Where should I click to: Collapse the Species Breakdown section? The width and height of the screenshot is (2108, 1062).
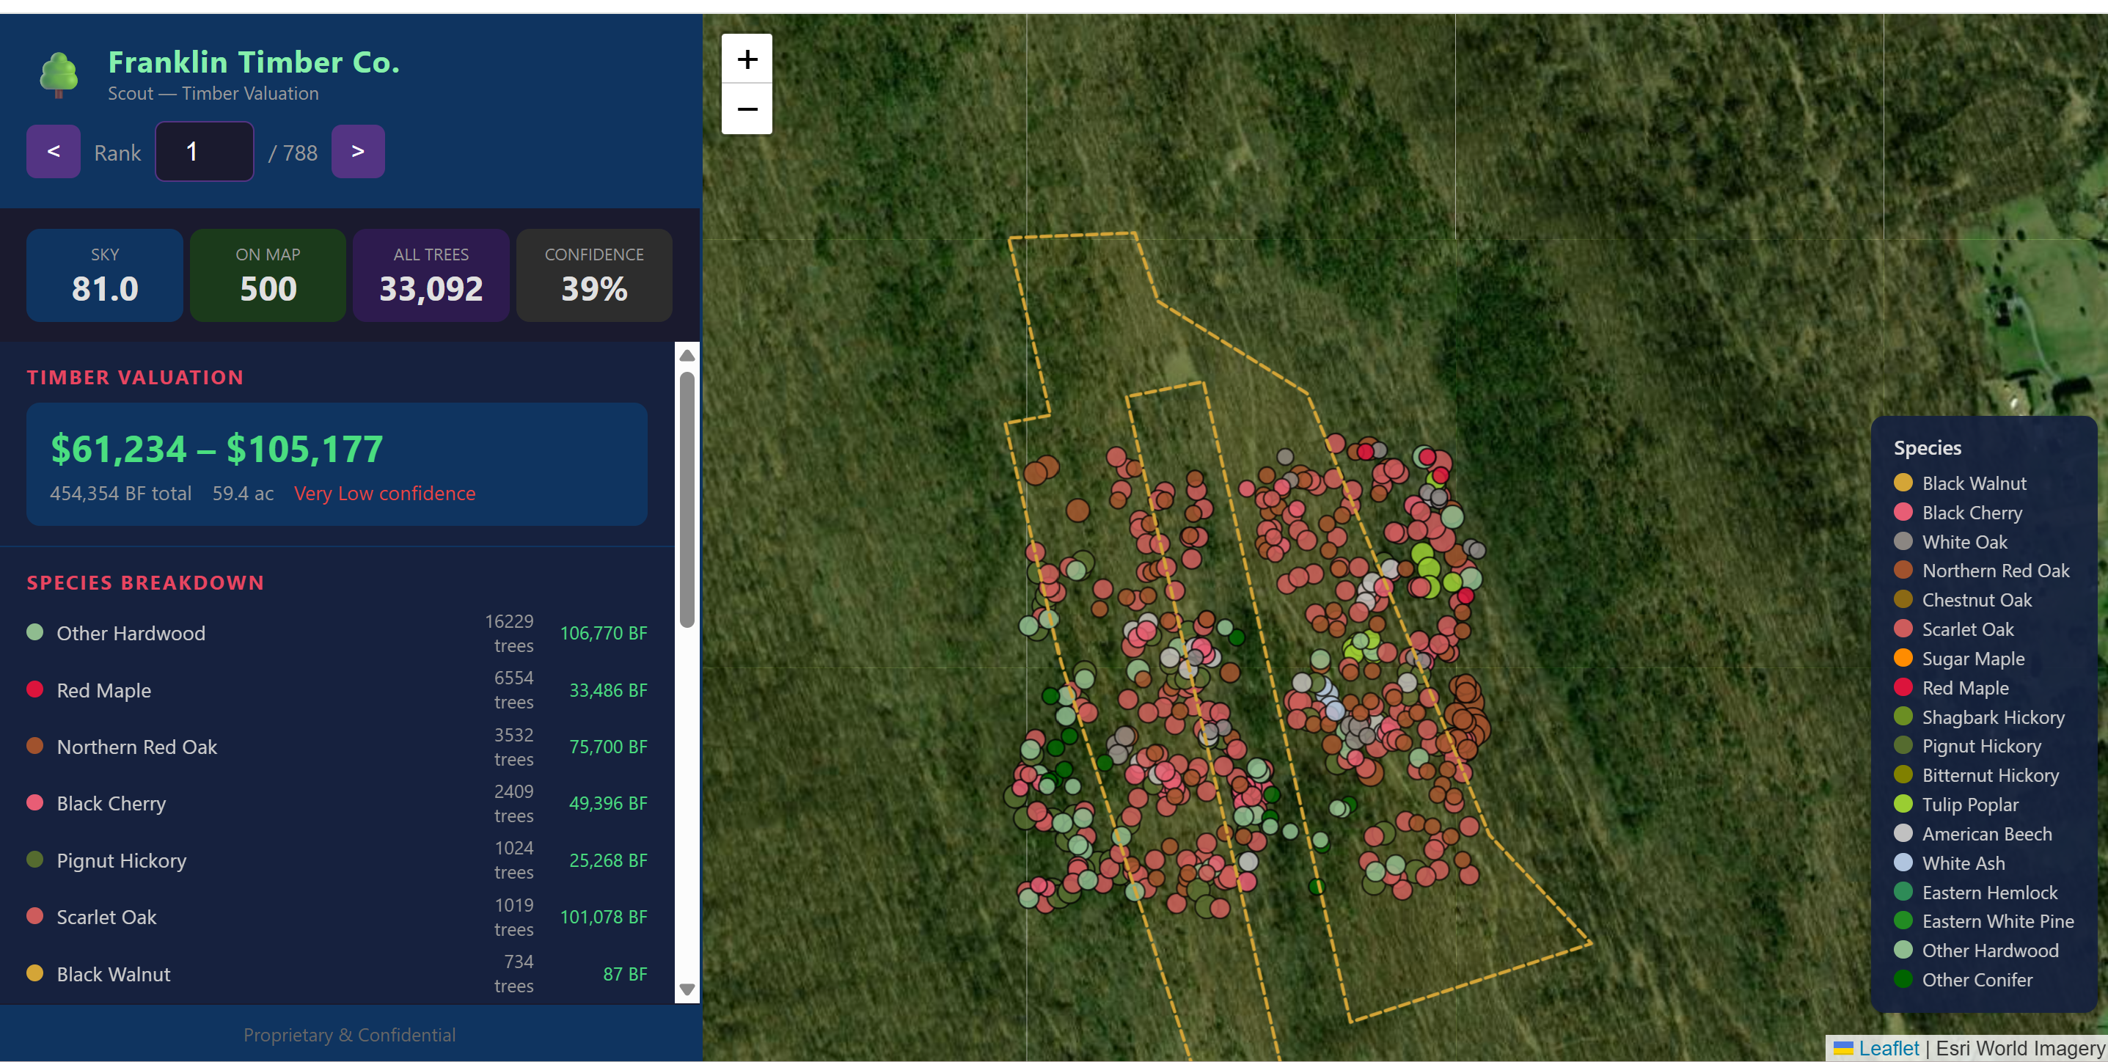[144, 582]
